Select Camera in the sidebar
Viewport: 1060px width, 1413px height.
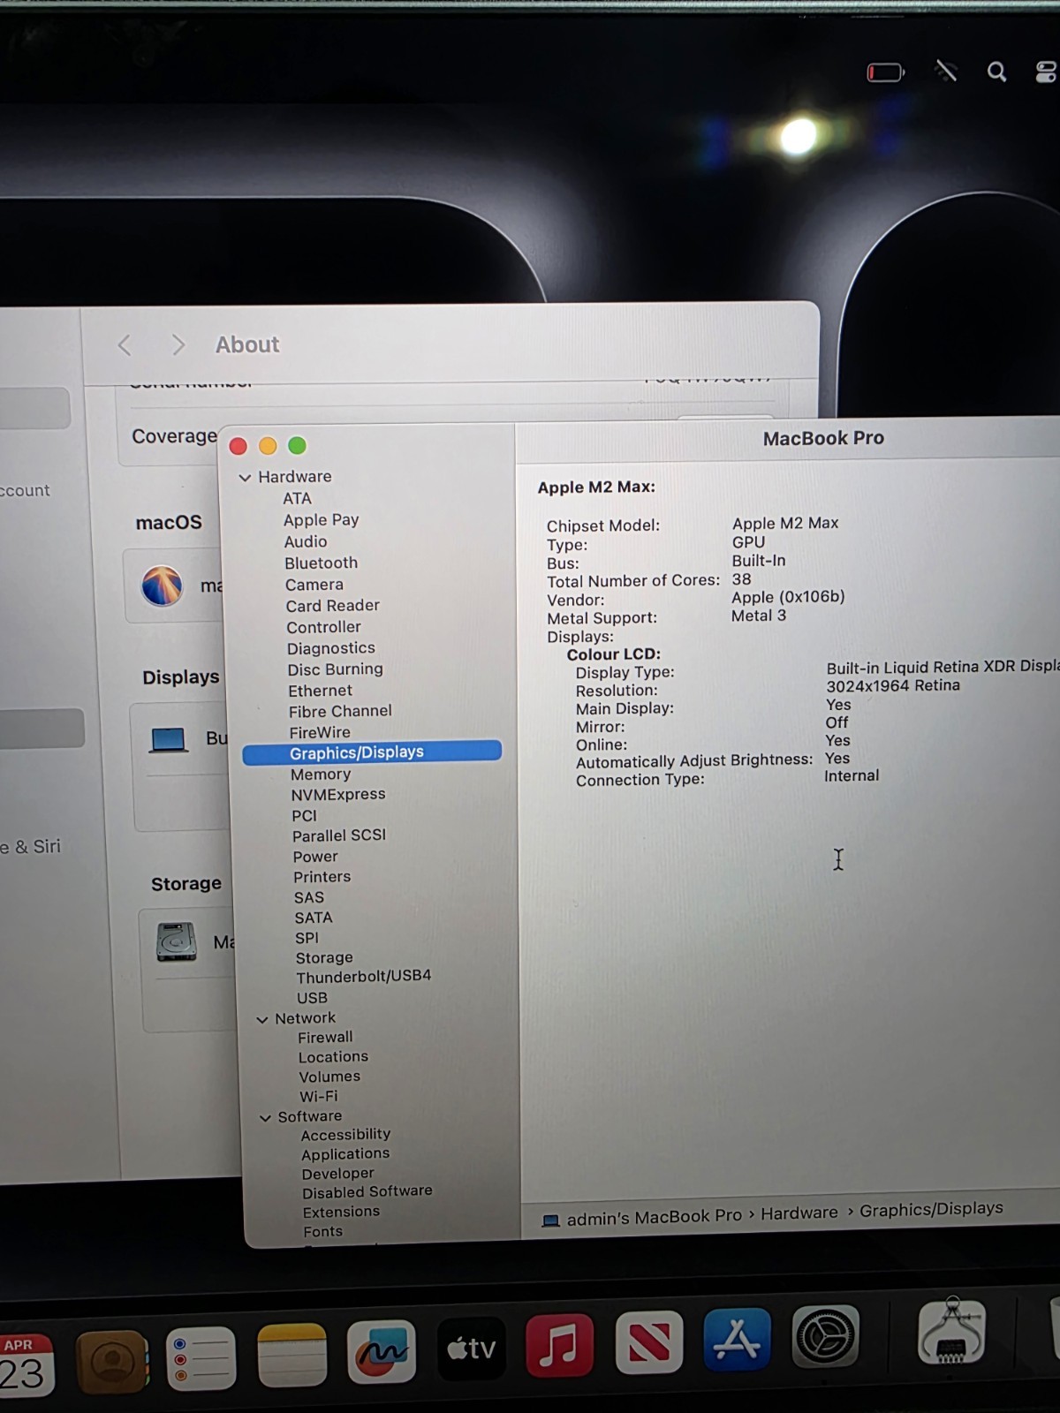314,585
